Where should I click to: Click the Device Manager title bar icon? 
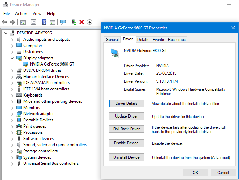pyautogui.click(x=5, y=5)
